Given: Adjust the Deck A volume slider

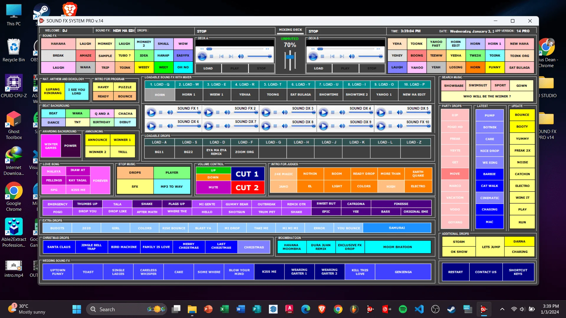Looking at the screenshot, I should [259, 56].
